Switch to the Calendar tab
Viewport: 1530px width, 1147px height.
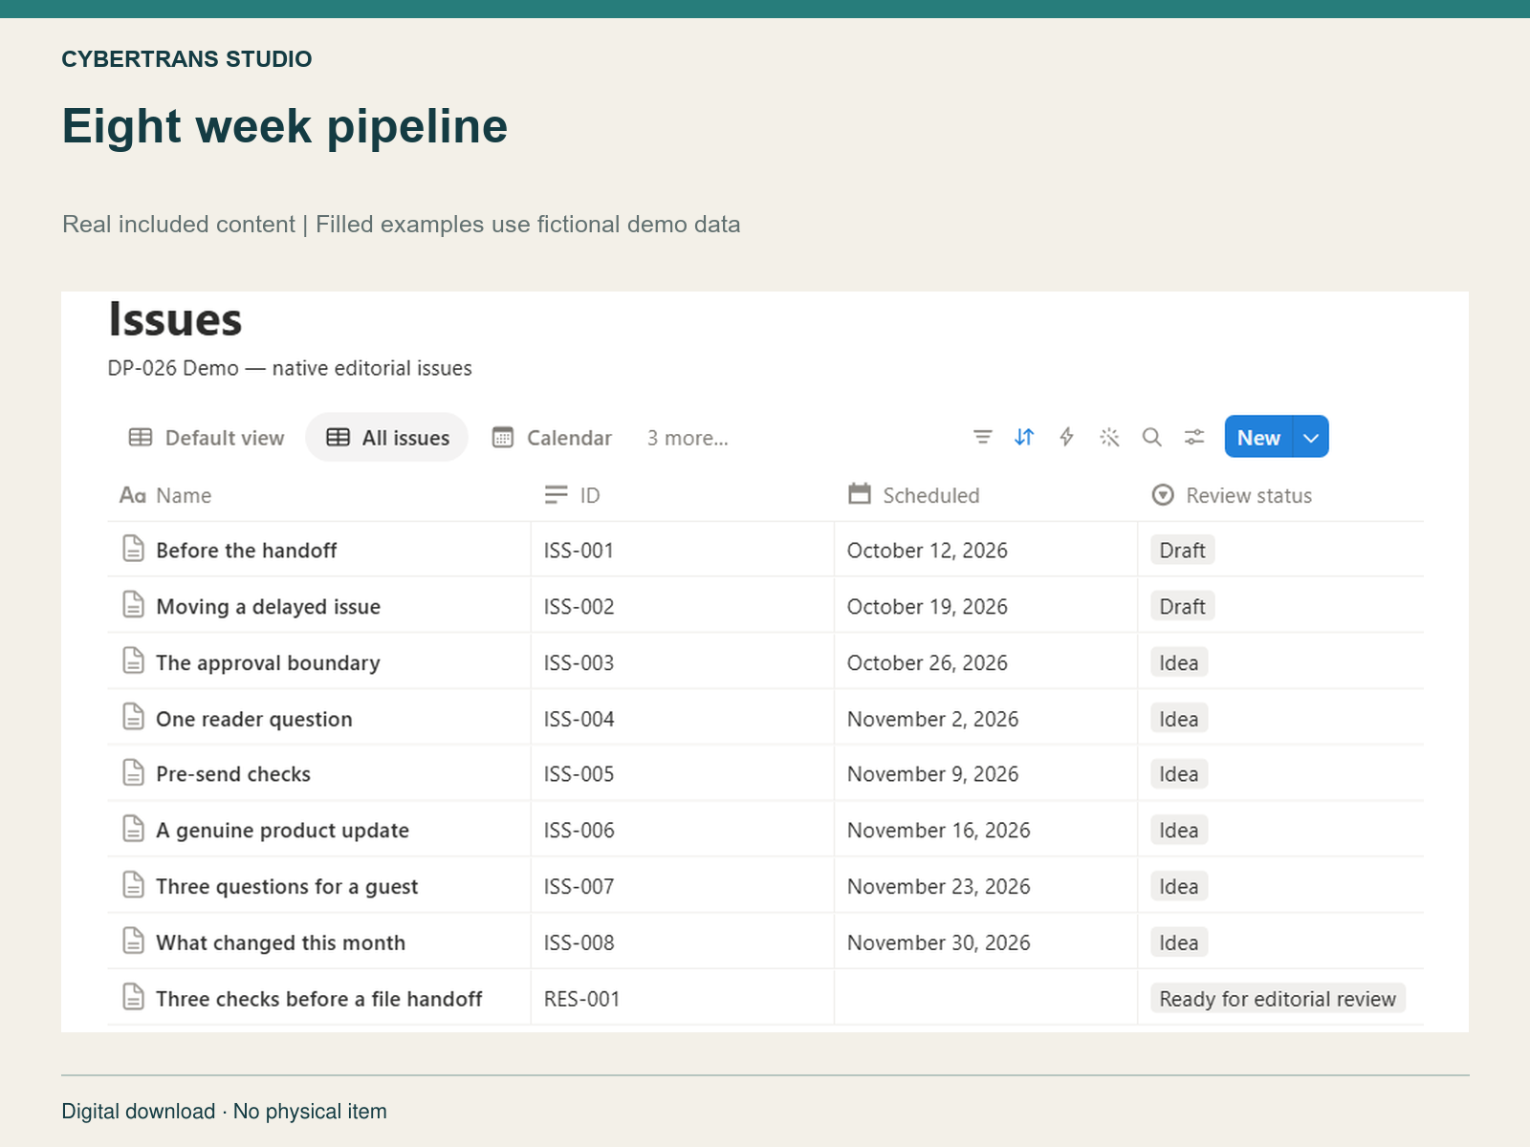pos(552,438)
